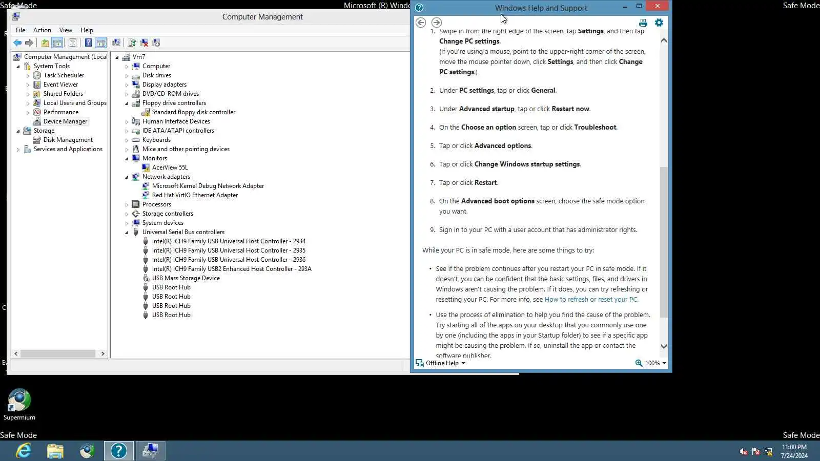Click Computer Management taskbar button

(151, 451)
